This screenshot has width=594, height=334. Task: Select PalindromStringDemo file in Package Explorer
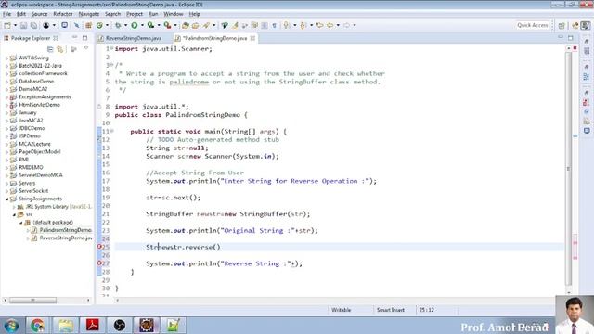(65, 230)
